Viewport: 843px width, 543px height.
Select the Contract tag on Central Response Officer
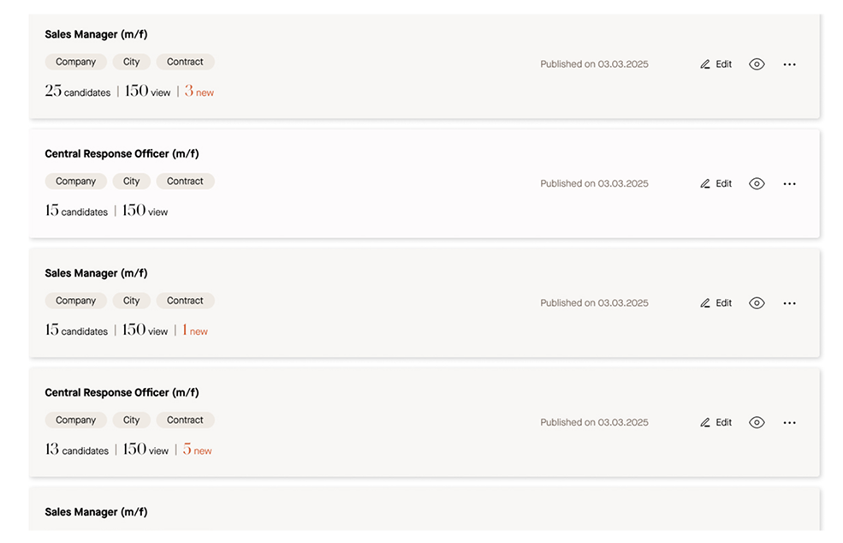tap(185, 181)
